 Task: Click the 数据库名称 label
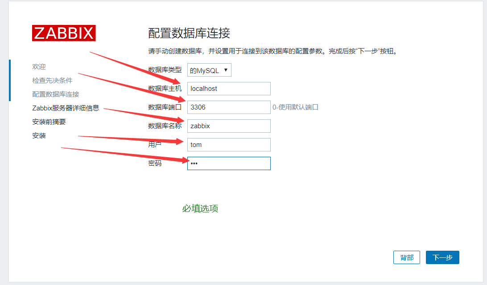[165, 126]
